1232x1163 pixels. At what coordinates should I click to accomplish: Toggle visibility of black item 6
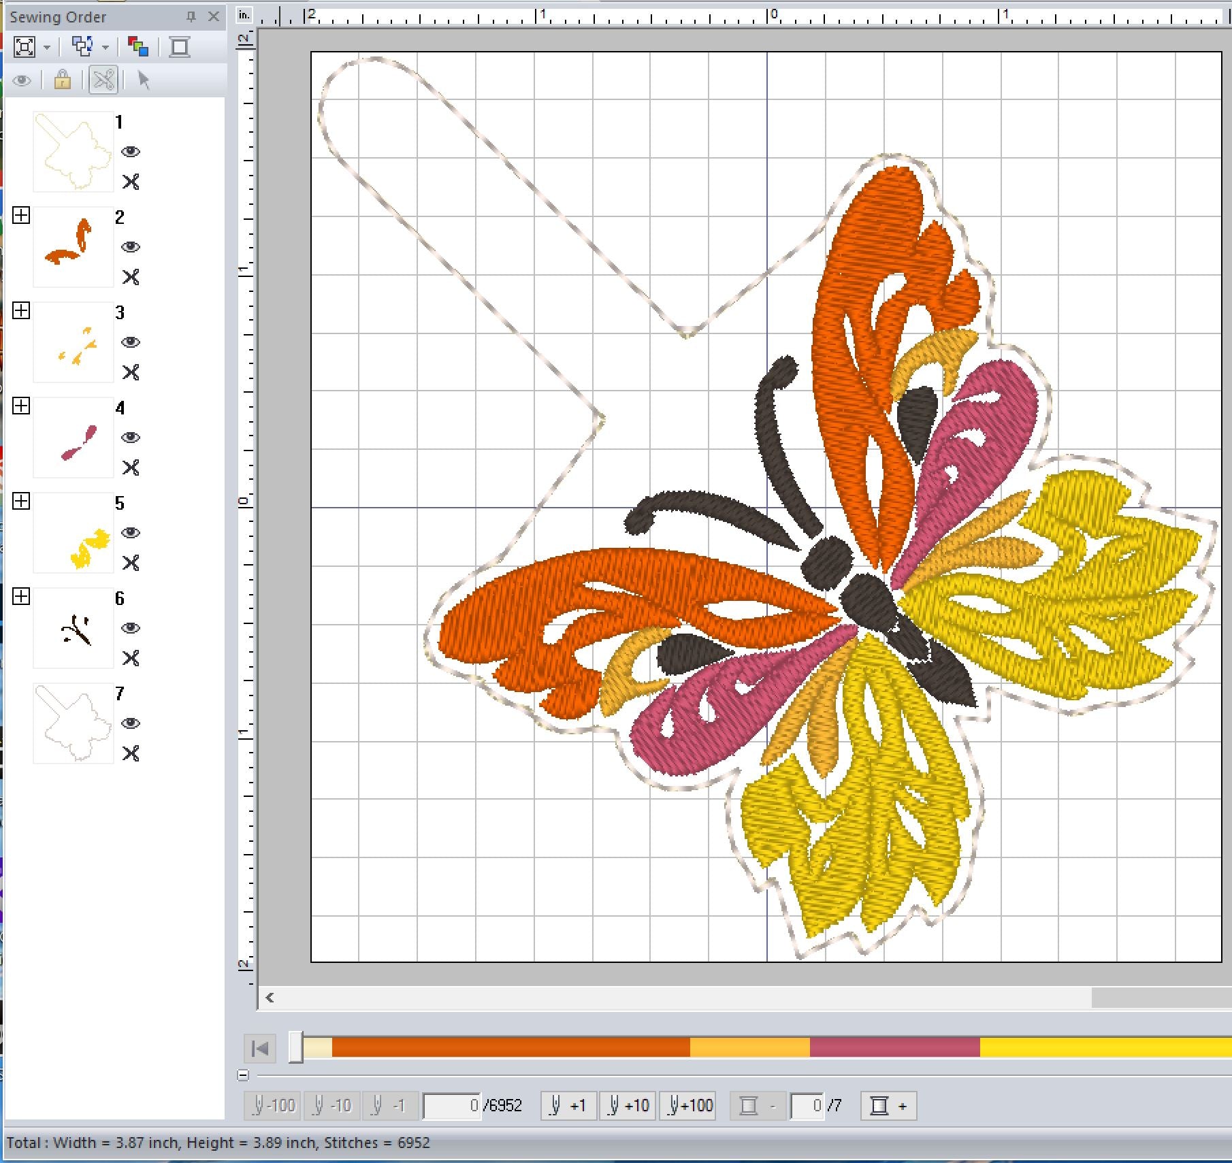[131, 628]
